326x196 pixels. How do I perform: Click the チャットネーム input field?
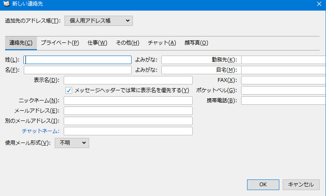[128, 131]
